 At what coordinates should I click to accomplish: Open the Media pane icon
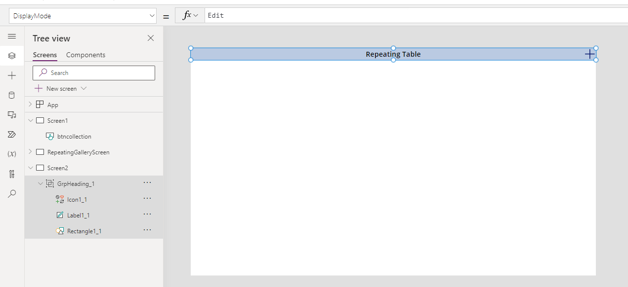tap(12, 115)
